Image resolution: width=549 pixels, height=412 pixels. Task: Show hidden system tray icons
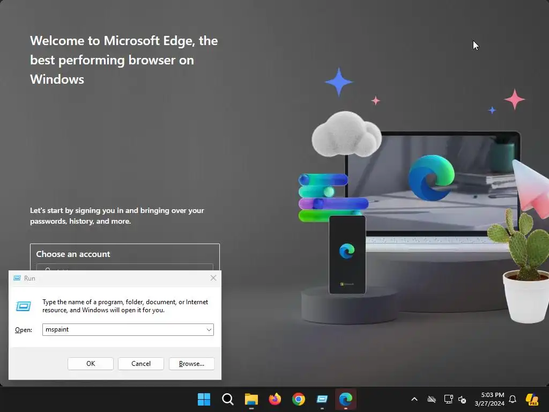414,399
